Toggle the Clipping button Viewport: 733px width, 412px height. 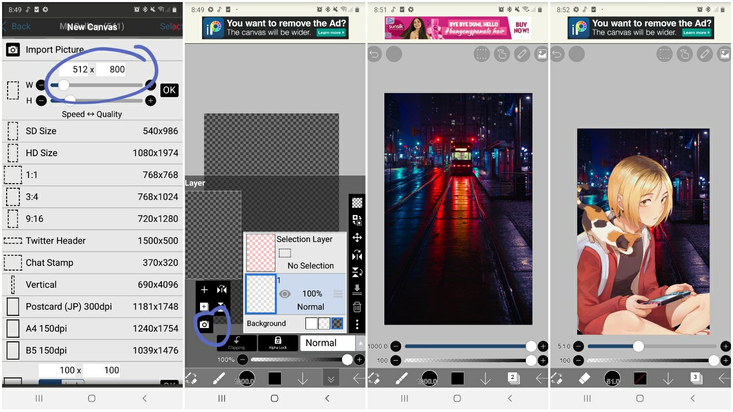[x=237, y=343]
